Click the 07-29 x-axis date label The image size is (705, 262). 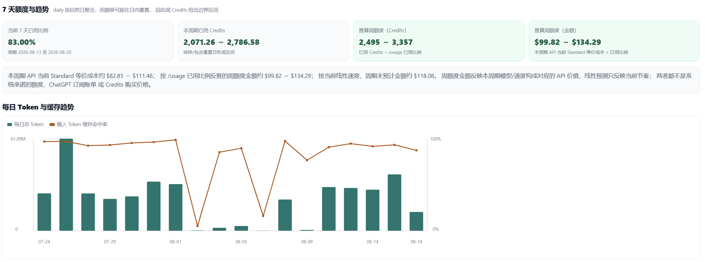(x=110, y=242)
